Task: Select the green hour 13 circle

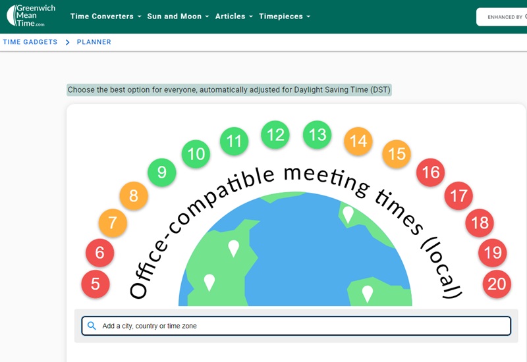Action: tap(318, 135)
